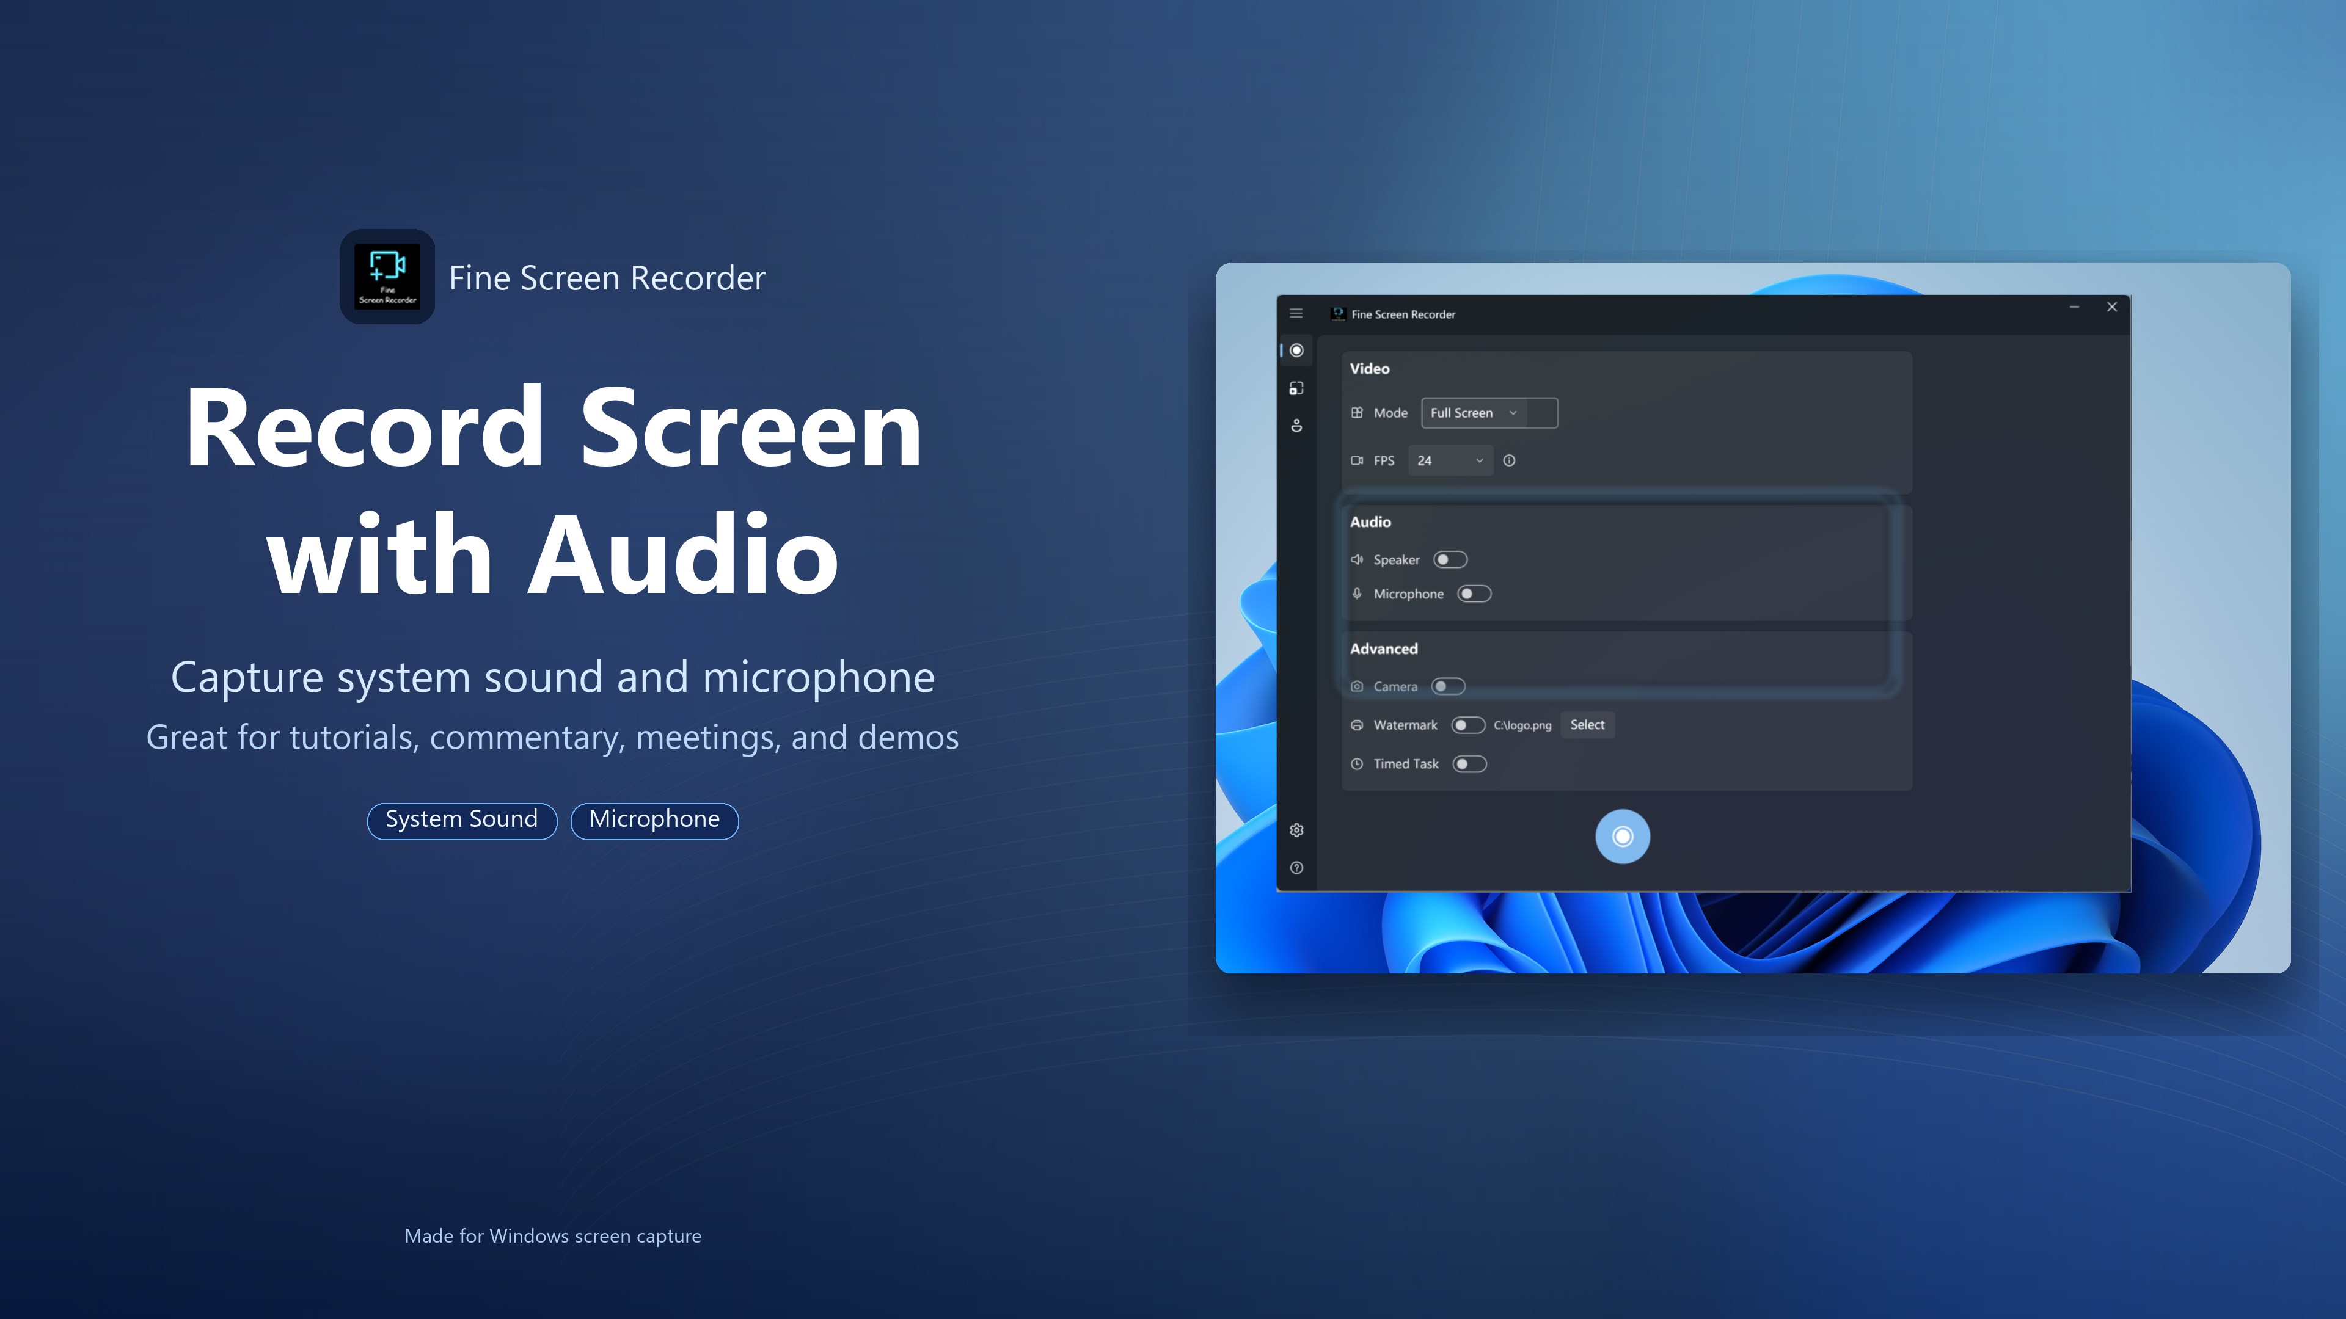Click the Fine Screen Recorder promo logo

387,276
